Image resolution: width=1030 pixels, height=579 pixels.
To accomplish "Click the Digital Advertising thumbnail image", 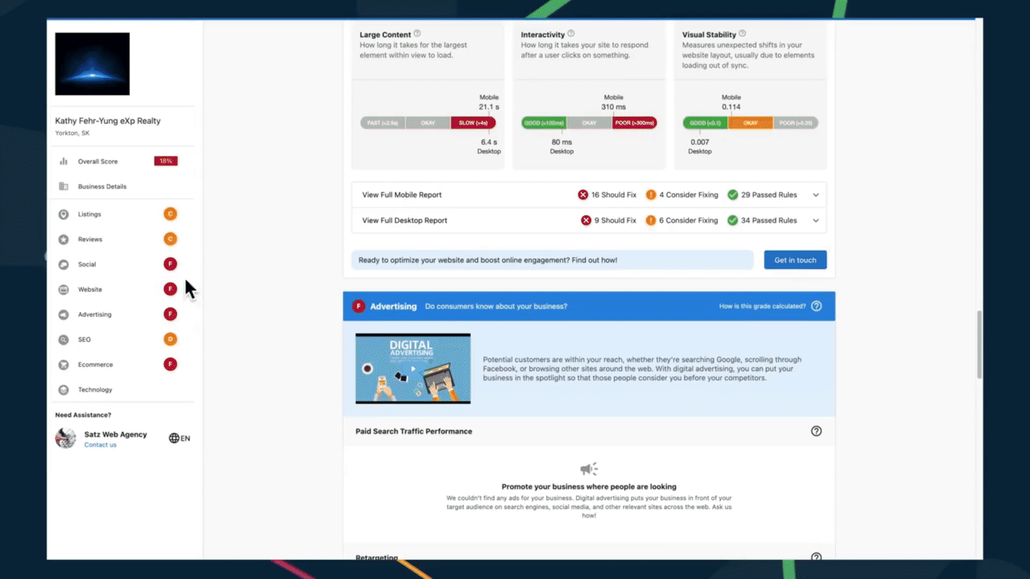I will pos(413,368).
